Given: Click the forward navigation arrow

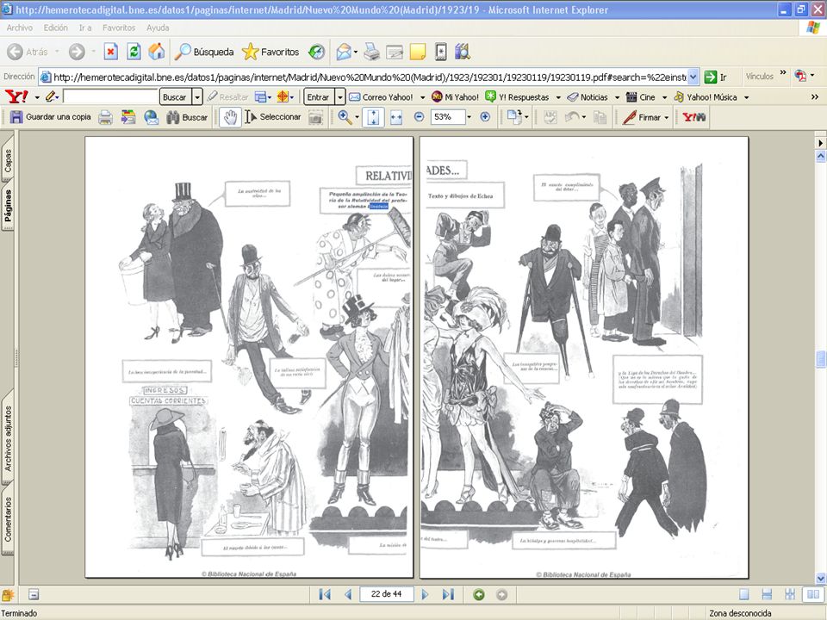Looking at the screenshot, I should pos(77,52).
